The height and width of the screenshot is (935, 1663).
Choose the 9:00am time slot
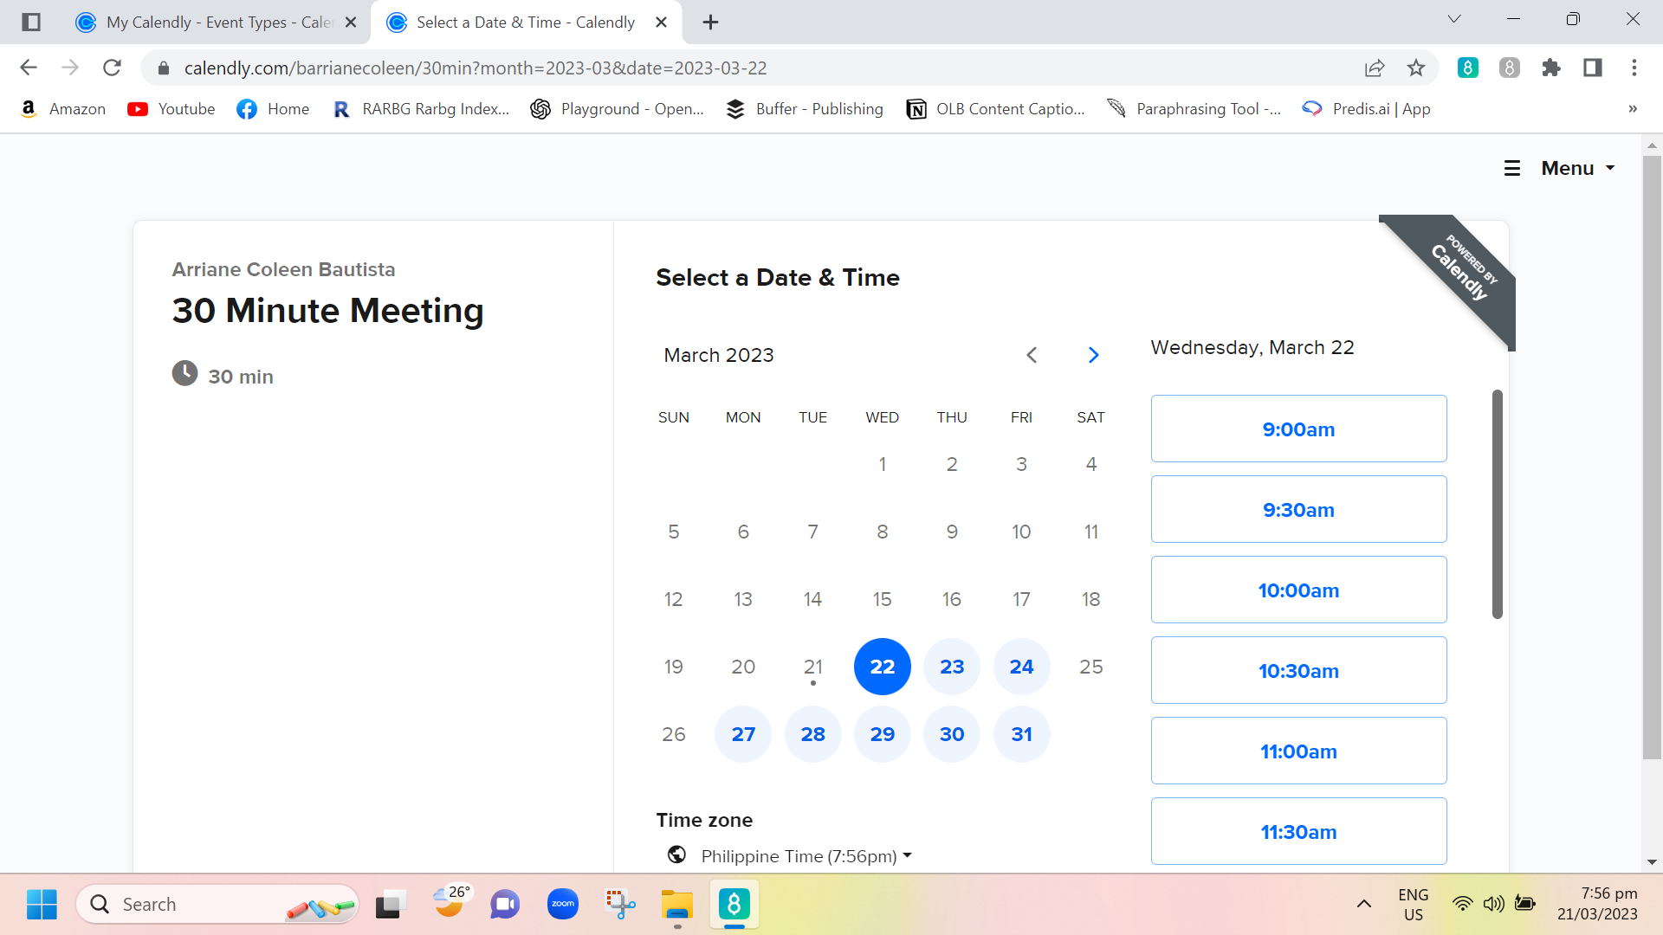pyautogui.click(x=1297, y=429)
